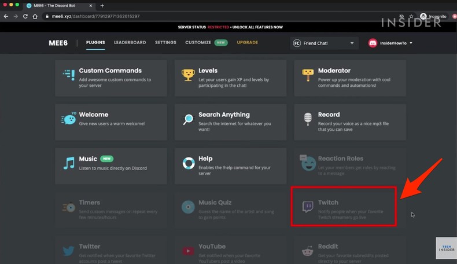Click the Music note icon

(69, 163)
